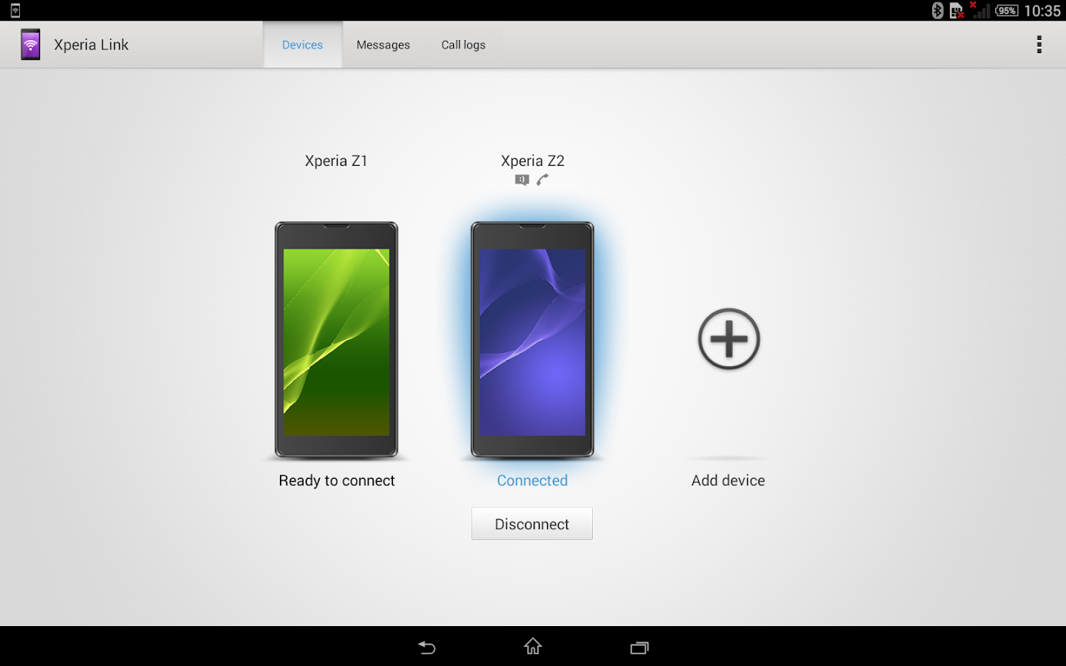1066x666 pixels.
Task: Tap the notification icon in status bar
Action: [15, 10]
